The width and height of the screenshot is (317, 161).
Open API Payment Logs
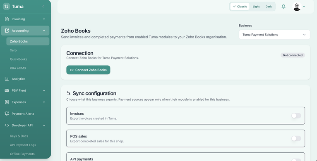[23, 145]
